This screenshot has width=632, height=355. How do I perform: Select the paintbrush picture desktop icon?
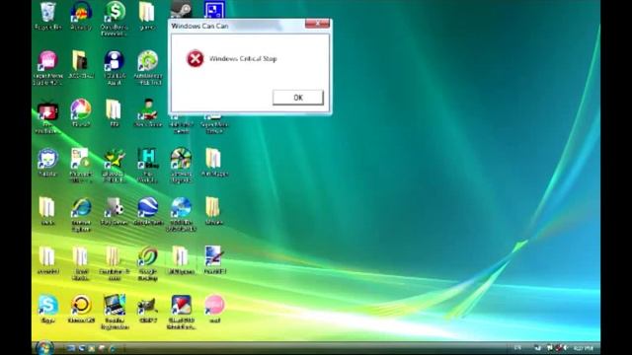214,256
